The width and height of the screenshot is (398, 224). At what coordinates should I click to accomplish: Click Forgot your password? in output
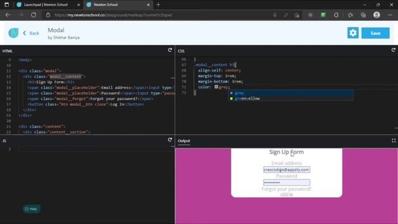[x=286, y=189]
